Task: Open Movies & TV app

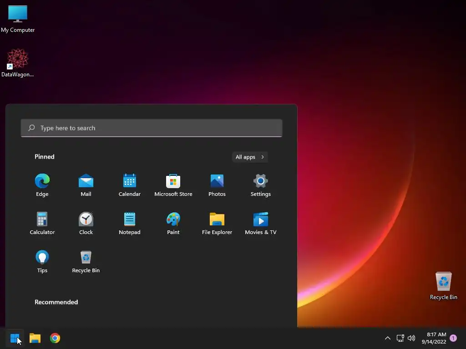Action: [x=261, y=224]
